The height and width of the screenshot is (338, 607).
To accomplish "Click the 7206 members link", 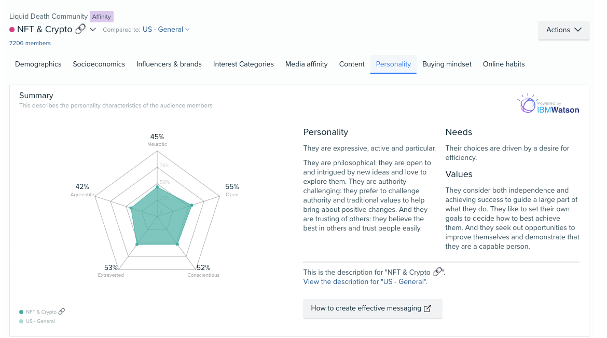I will tap(30, 43).
